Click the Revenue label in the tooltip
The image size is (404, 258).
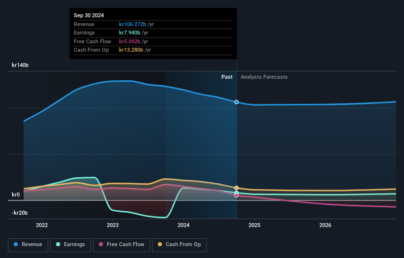click(x=84, y=24)
